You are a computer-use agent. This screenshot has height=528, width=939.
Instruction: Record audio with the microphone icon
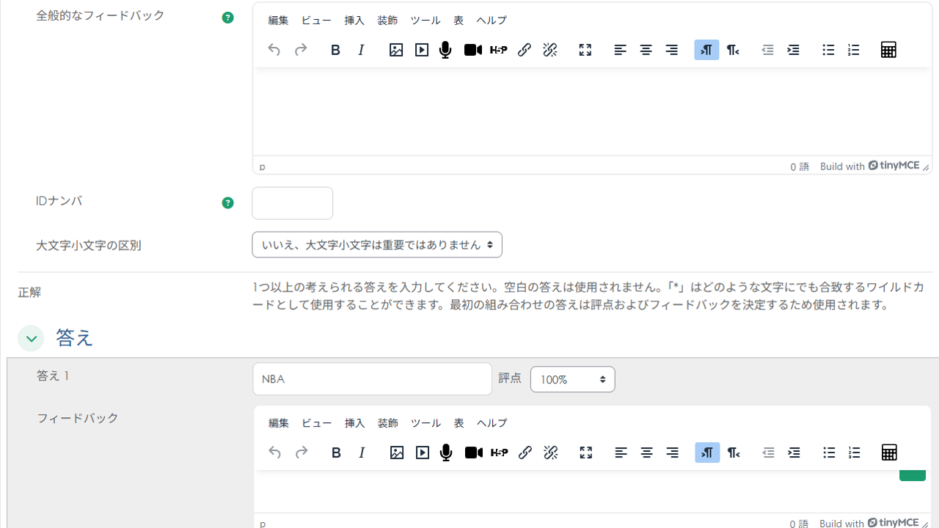(x=445, y=50)
